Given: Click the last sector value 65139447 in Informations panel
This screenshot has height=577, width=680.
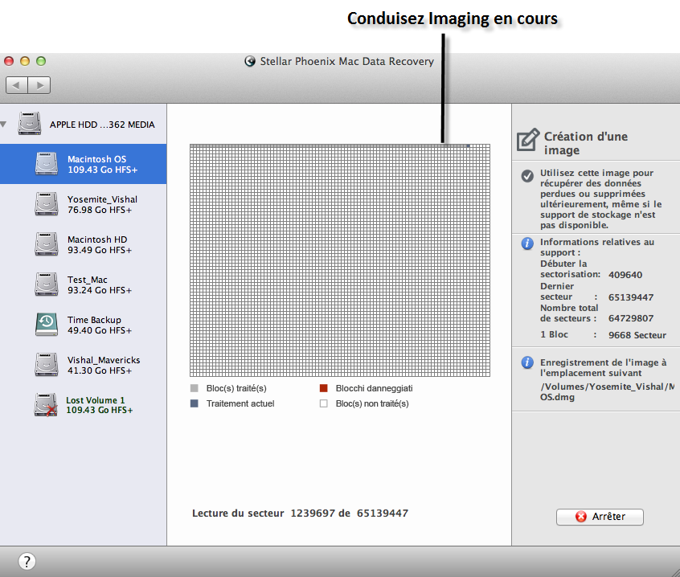Looking at the screenshot, I should 630,297.
